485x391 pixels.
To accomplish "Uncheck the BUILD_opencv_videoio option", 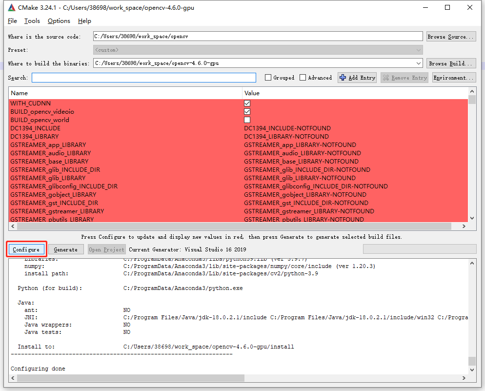I will tap(247, 112).
